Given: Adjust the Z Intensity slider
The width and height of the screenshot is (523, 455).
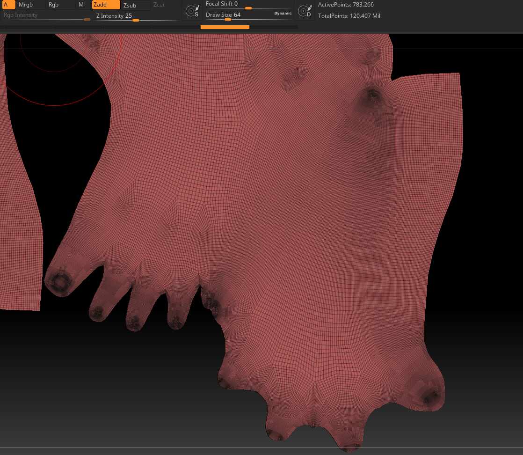Looking at the screenshot, I should pyautogui.click(x=136, y=16).
